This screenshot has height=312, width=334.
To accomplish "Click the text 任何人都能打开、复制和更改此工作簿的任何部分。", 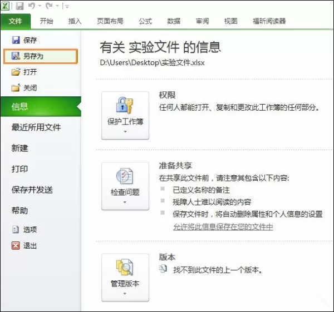I will click(x=239, y=107).
